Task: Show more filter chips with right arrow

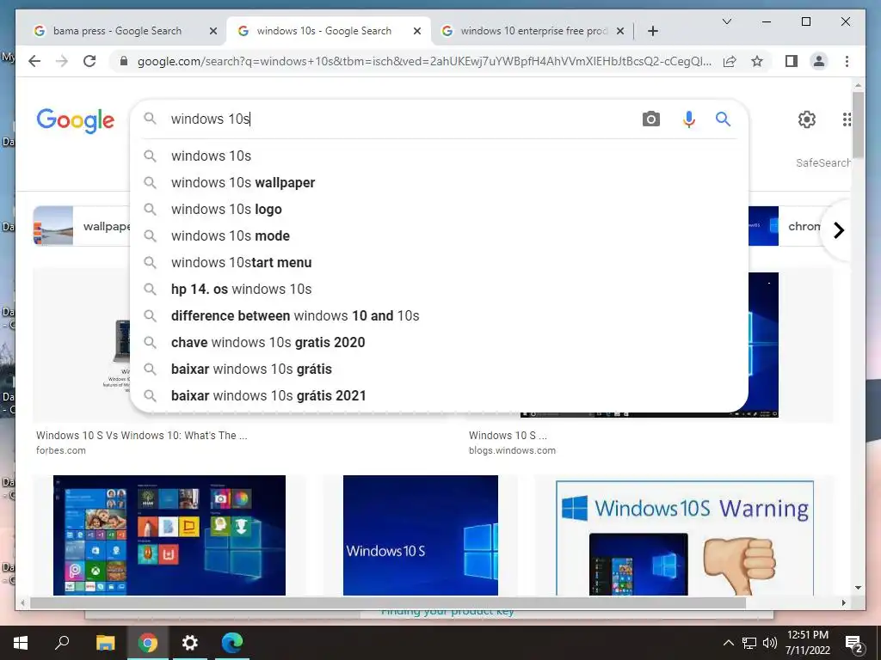Action: (x=839, y=230)
